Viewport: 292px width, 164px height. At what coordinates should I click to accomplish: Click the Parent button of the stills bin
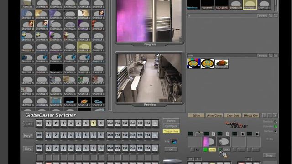(x=263, y=56)
